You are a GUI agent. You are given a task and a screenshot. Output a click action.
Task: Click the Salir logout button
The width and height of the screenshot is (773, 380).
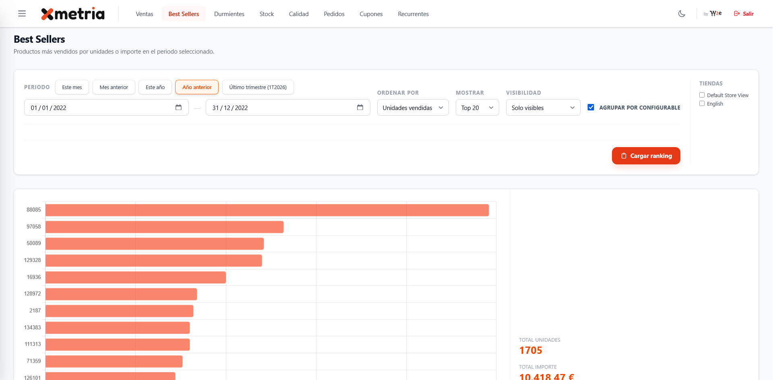tap(744, 14)
